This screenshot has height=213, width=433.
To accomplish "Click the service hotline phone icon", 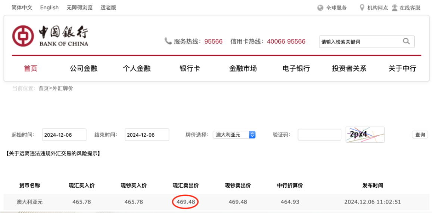I will click(x=168, y=41).
